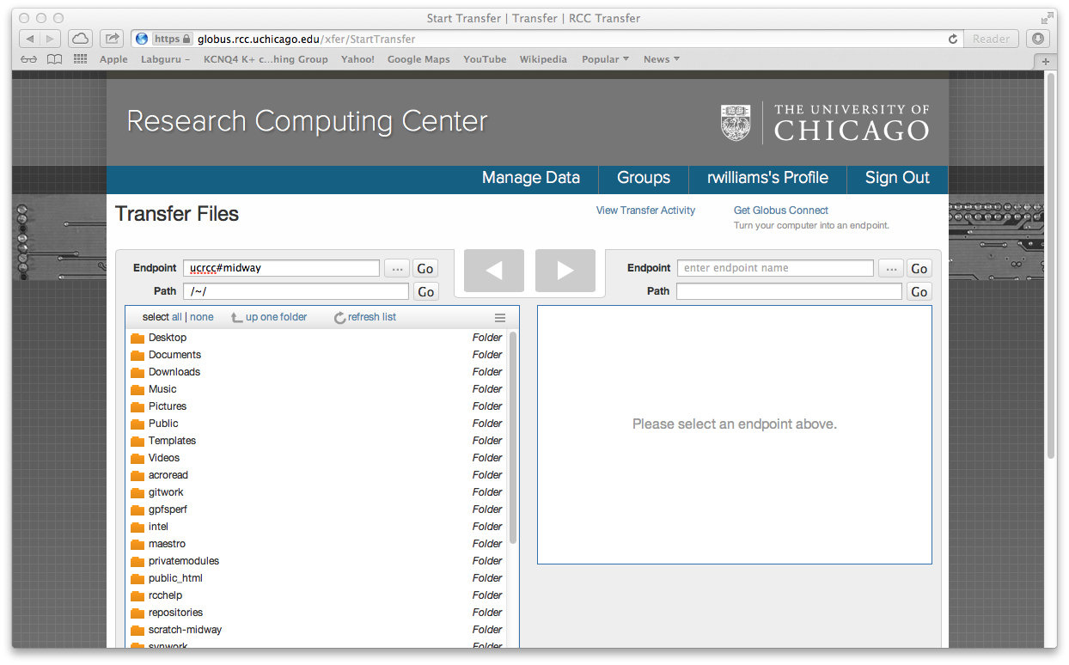Click select none link
The height and width of the screenshot is (665, 1069).
coord(202,318)
